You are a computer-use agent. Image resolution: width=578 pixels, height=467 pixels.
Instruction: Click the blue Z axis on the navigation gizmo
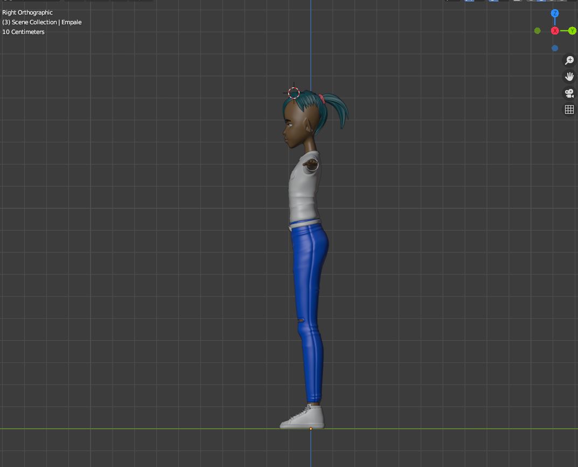555,12
